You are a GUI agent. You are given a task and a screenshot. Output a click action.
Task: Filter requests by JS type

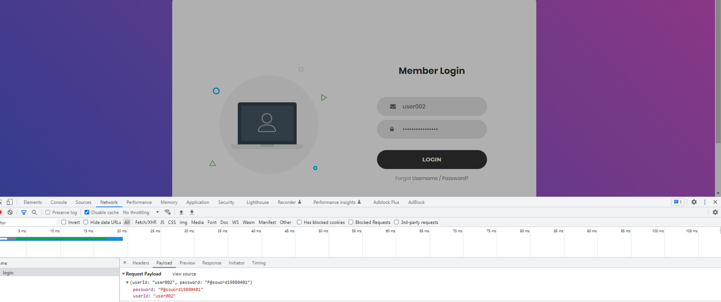(162, 222)
